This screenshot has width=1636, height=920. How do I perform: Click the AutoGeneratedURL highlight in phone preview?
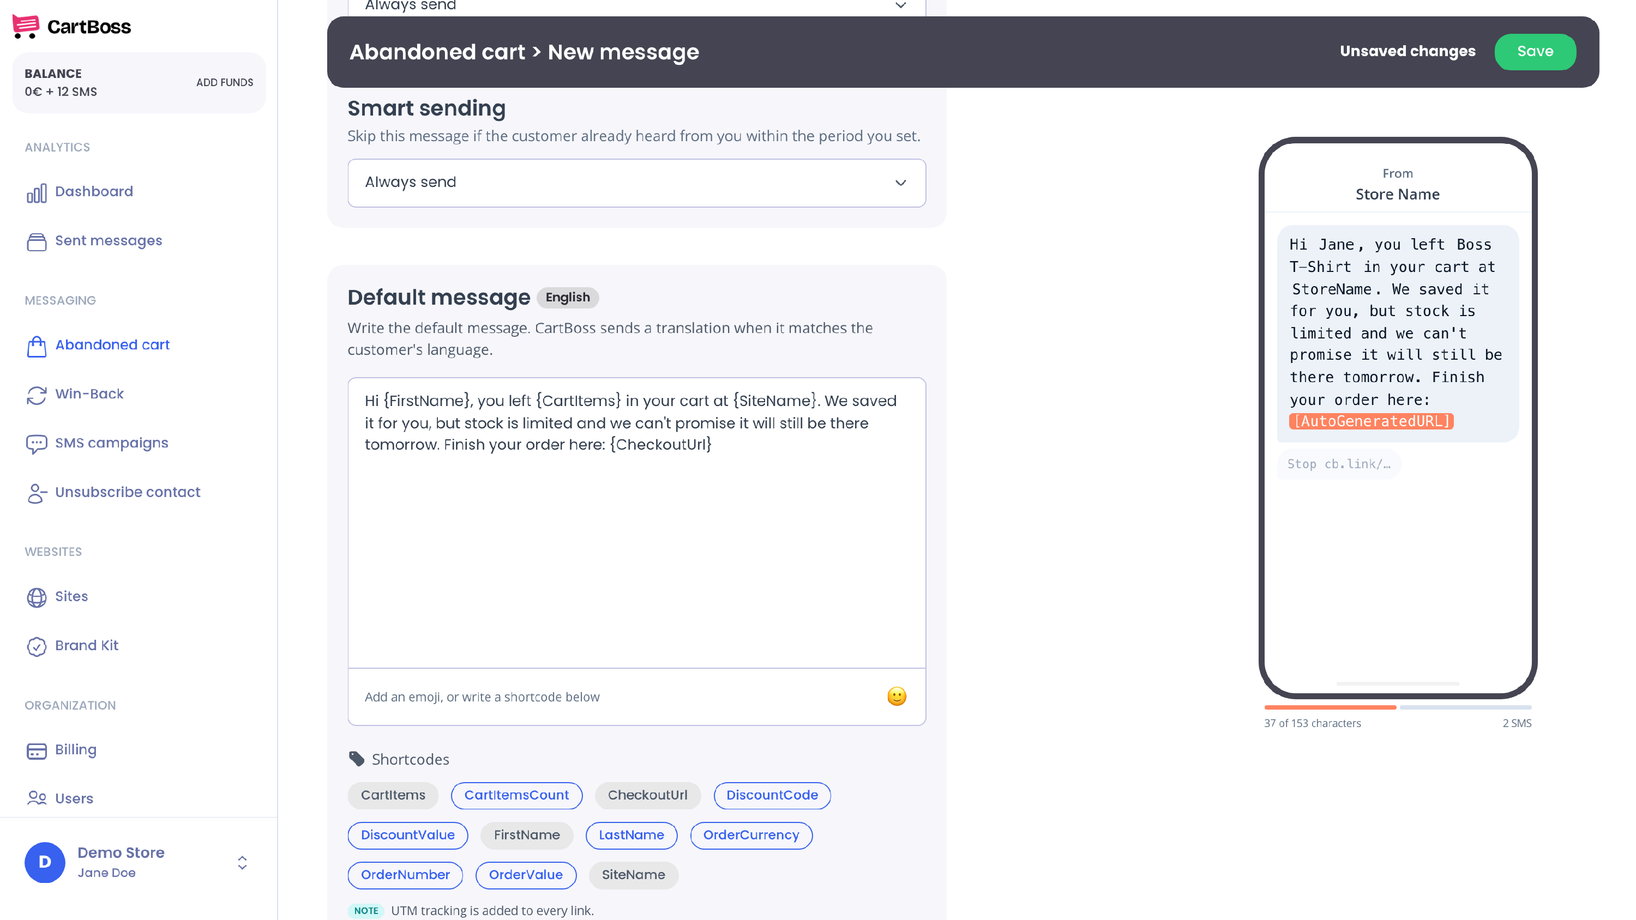pyautogui.click(x=1371, y=421)
